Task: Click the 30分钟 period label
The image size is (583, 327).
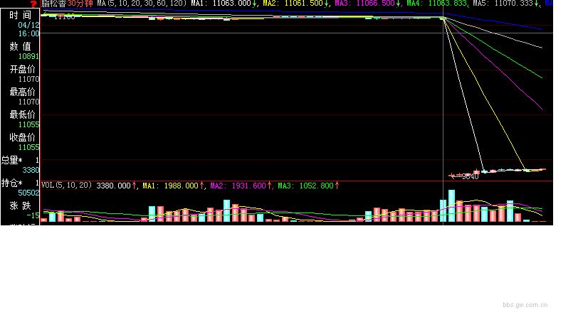Action: point(80,4)
